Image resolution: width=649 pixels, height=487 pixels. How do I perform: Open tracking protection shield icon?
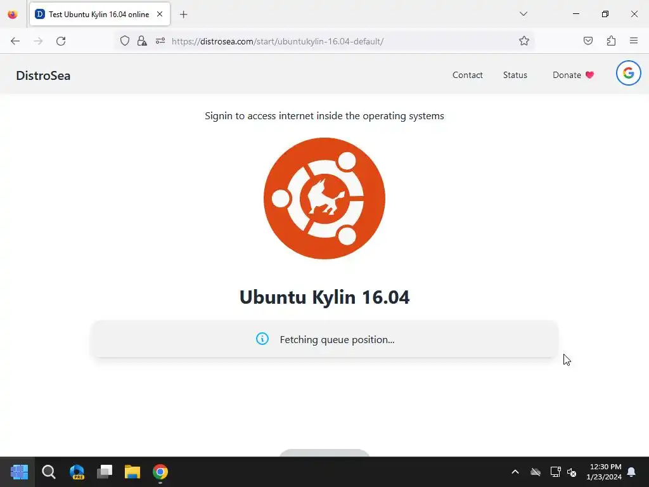125,41
